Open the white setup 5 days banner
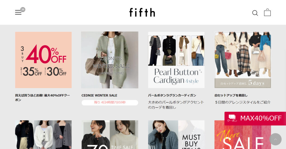The height and width of the screenshot is (149, 286). pyautogui.click(x=243, y=60)
